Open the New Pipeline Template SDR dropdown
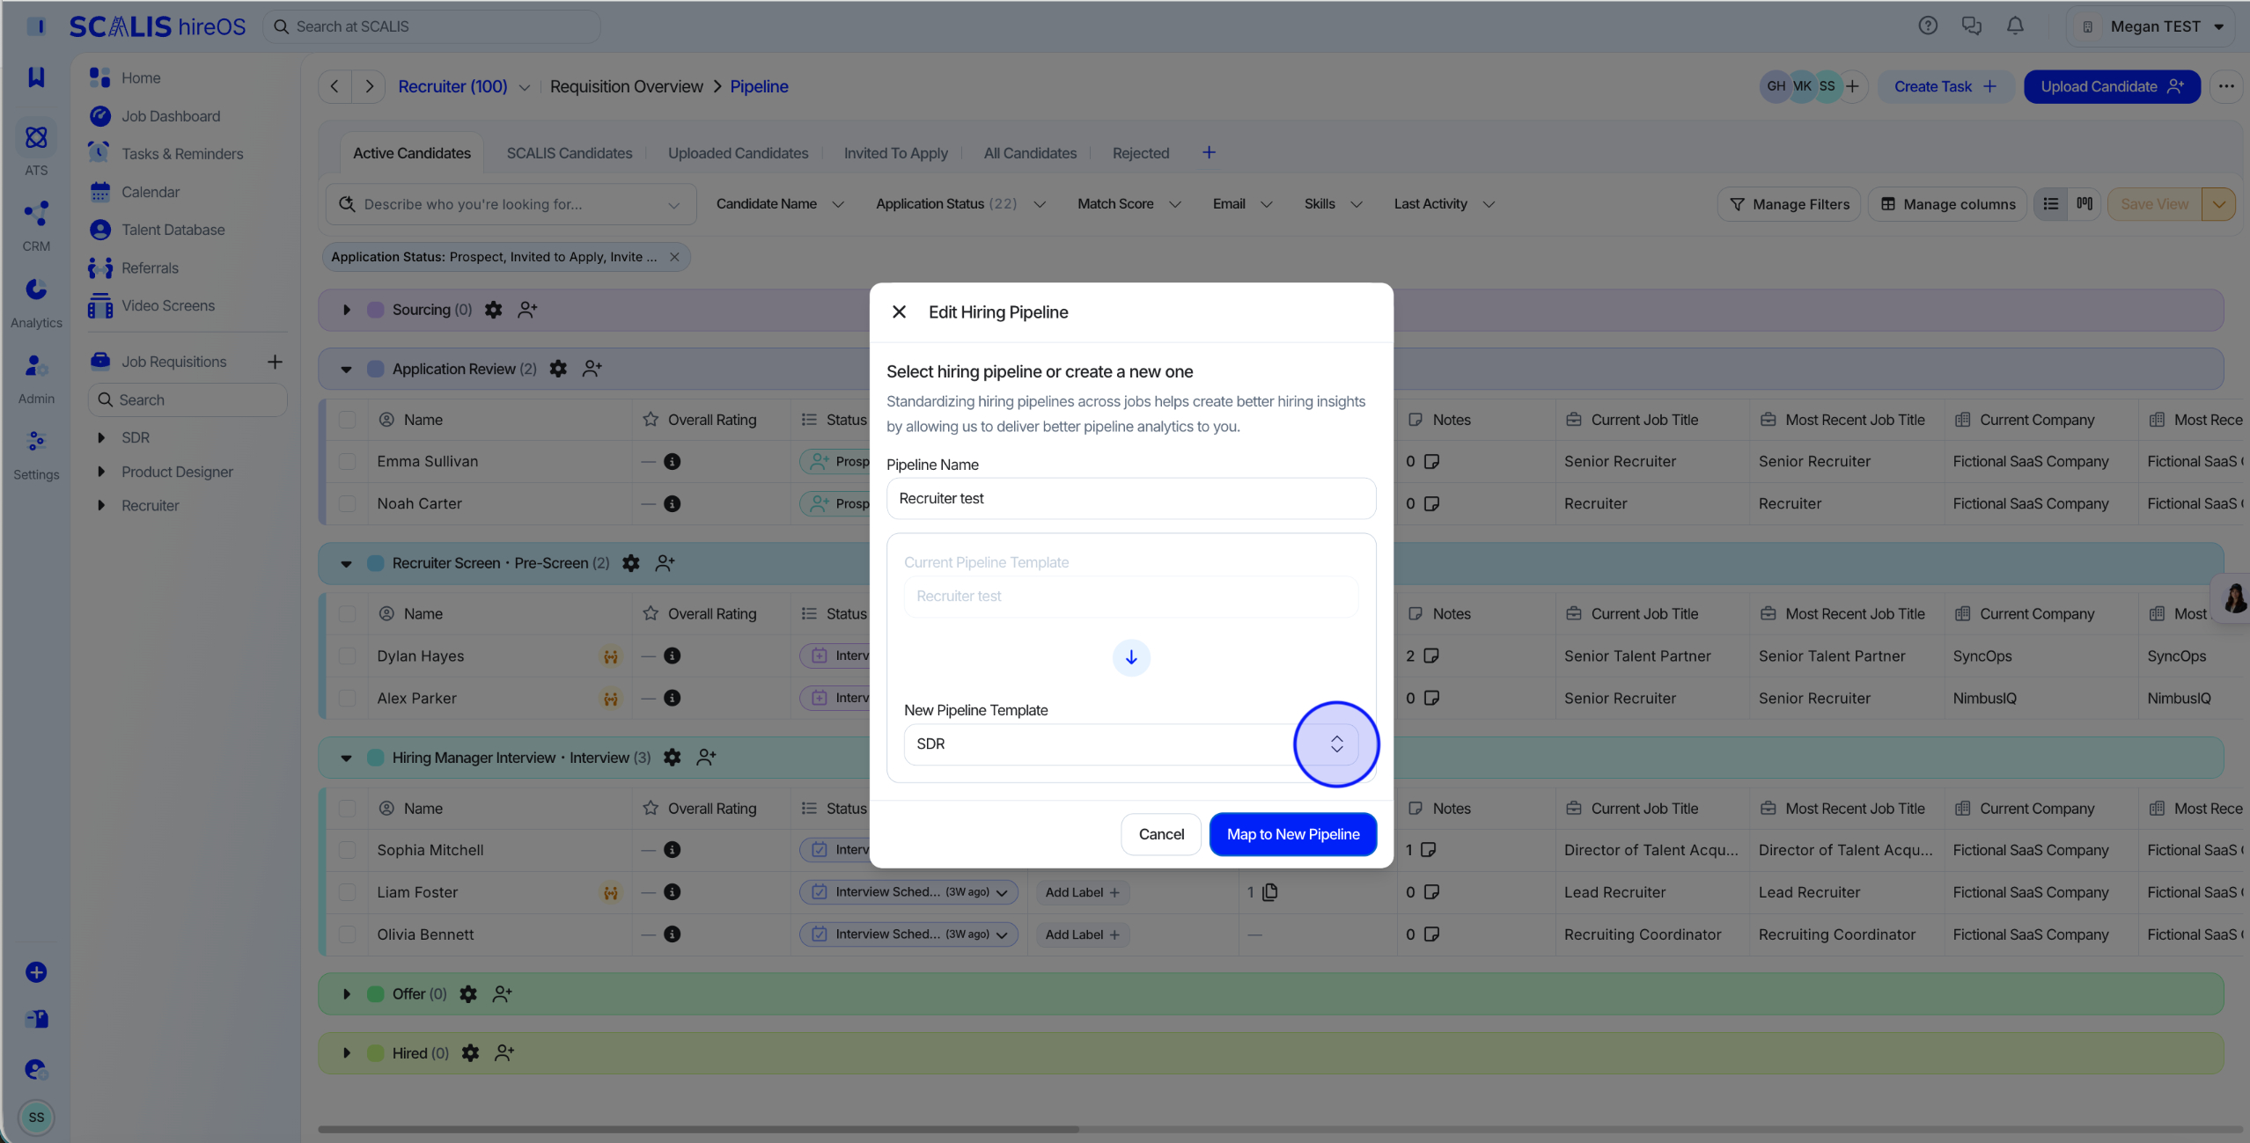2250x1143 pixels. point(1131,744)
